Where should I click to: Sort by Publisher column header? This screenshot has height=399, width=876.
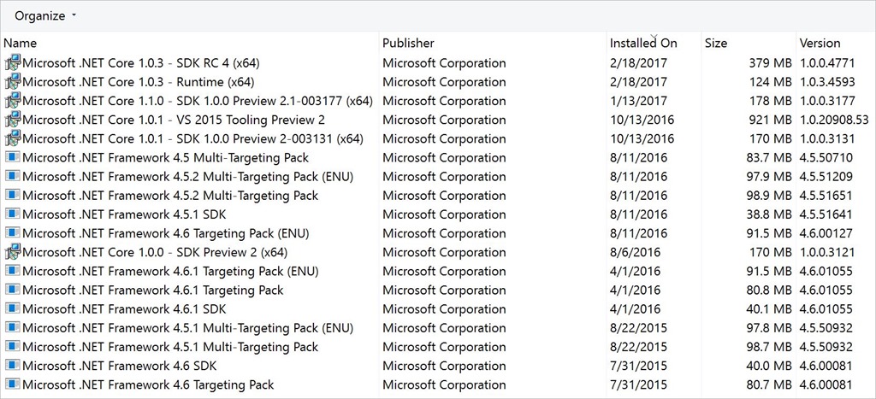pyautogui.click(x=408, y=43)
